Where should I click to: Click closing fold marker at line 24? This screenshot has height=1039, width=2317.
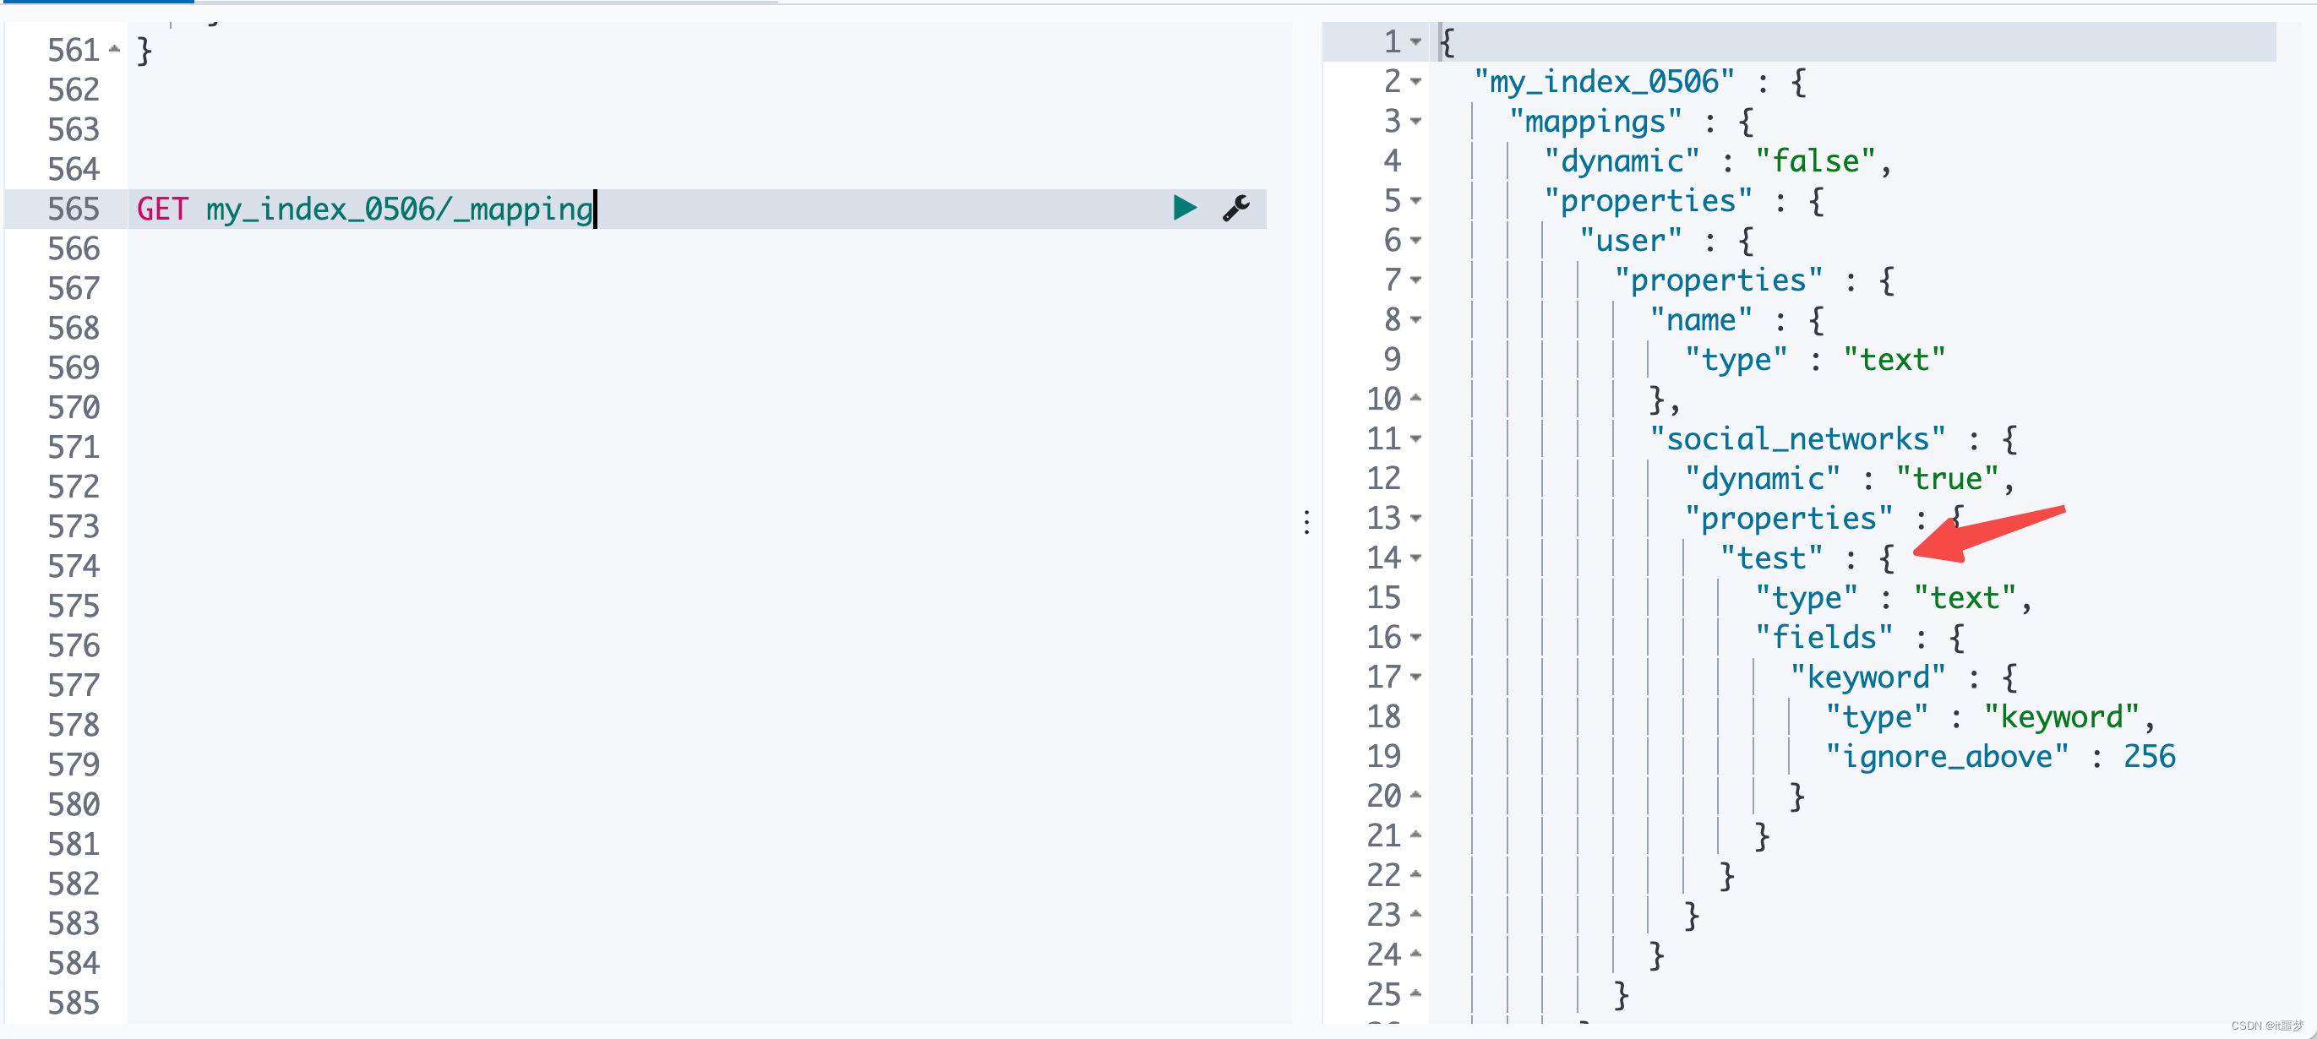click(1415, 953)
